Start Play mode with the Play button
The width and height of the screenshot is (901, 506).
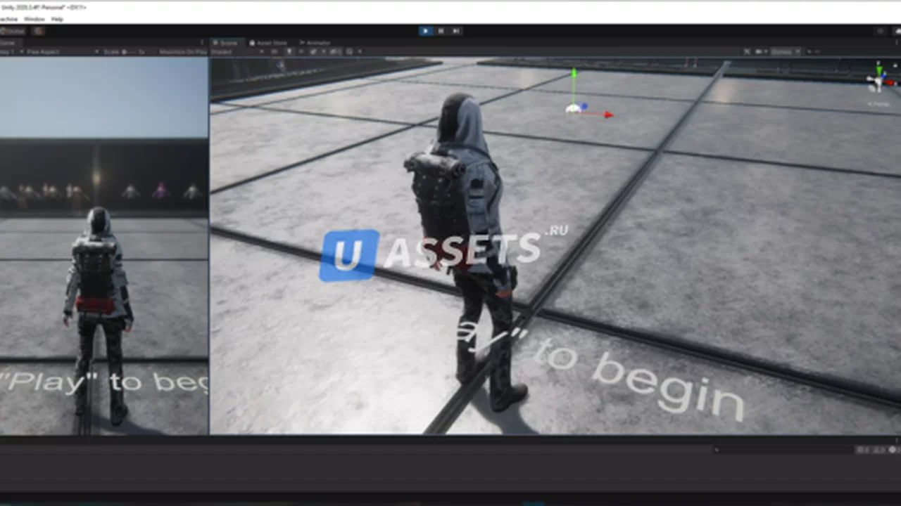coord(425,31)
